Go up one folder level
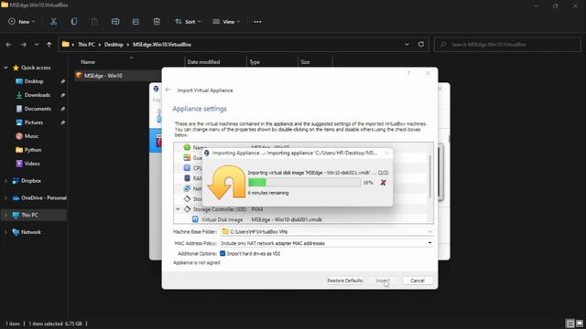Image resolution: width=586 pixels, height=329 pixels. 49,45
